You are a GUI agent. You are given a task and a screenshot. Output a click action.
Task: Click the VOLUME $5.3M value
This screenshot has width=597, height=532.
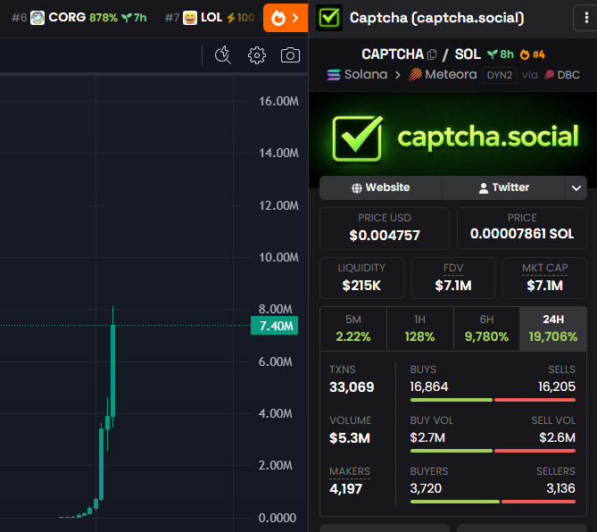(350, 438)
